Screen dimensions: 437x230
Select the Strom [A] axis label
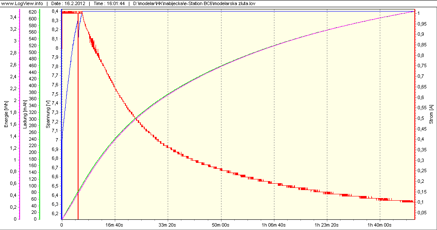coord(431,114)
